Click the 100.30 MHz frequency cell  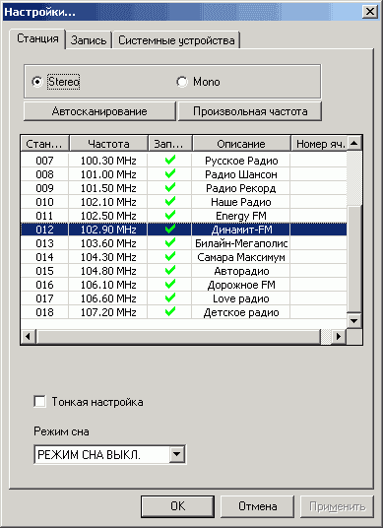[108, 161]
